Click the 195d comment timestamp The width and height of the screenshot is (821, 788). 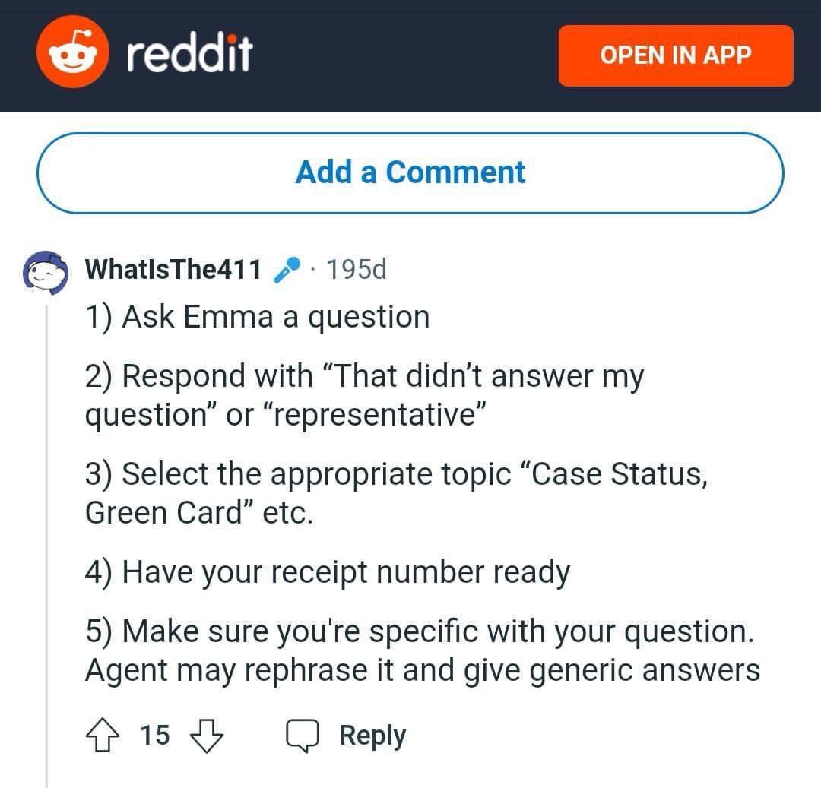(357, 270)
